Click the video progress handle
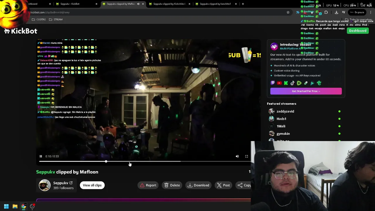This screenshot has width=375, height=211. (106, 161)
